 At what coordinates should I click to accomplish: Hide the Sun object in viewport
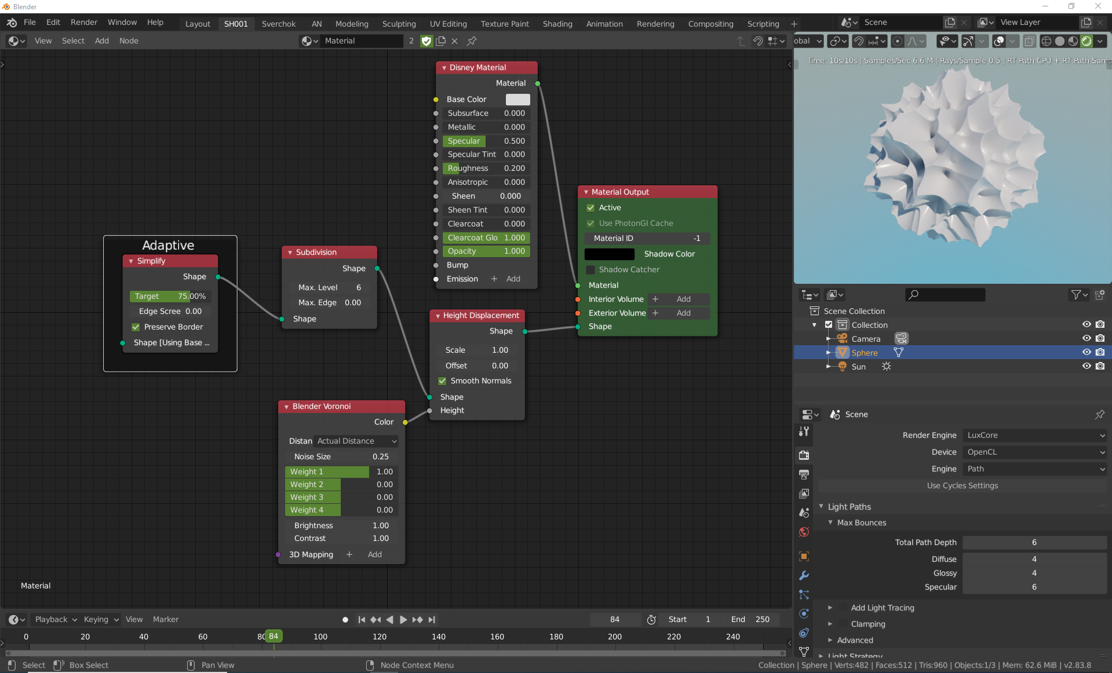[x=1087, y=367]
